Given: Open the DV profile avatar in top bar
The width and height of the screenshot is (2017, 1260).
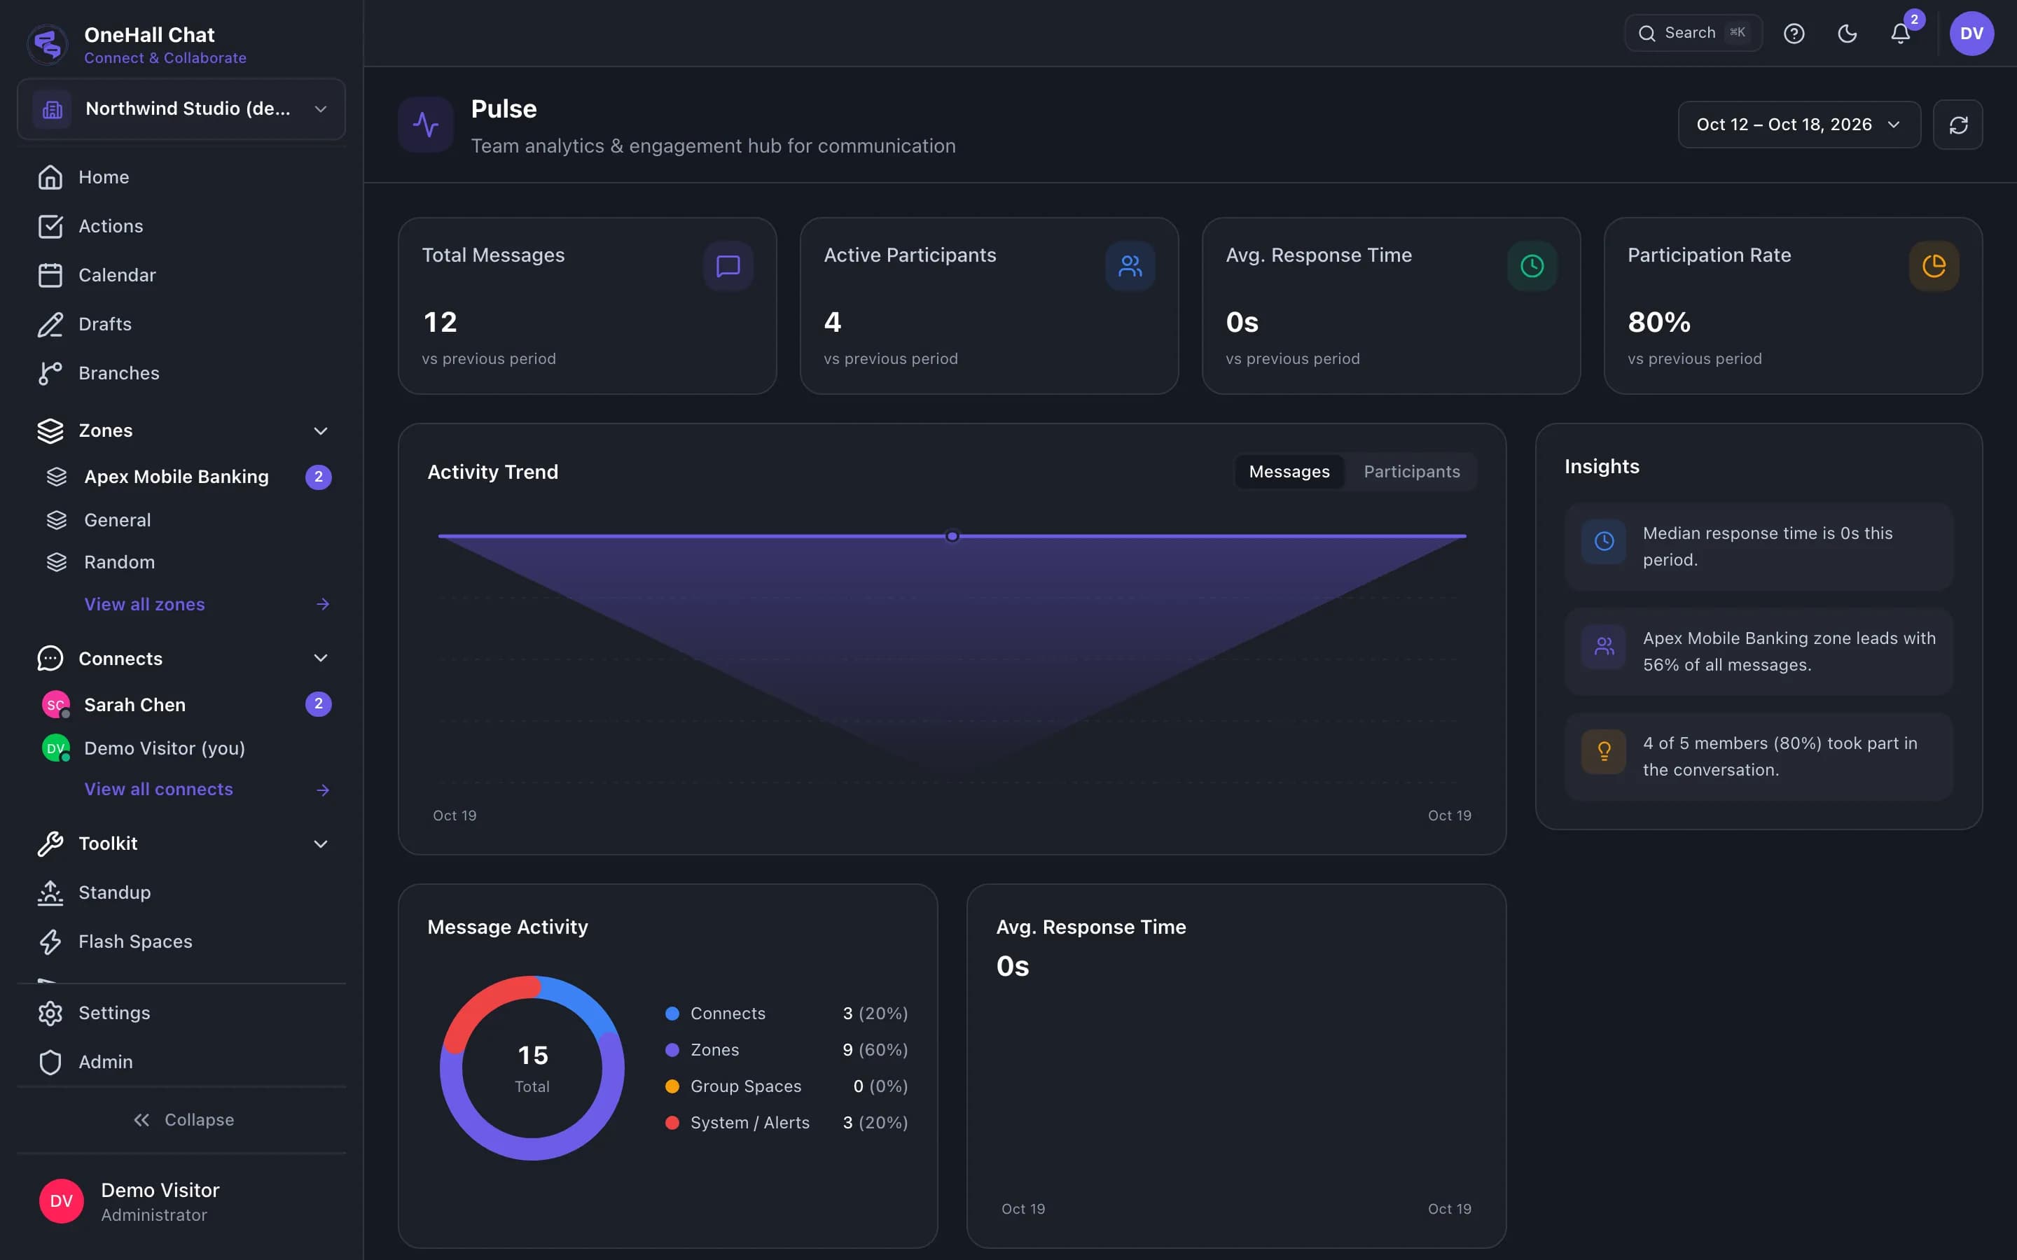Looking at the screenshot, I should (x=1971, y=34).
